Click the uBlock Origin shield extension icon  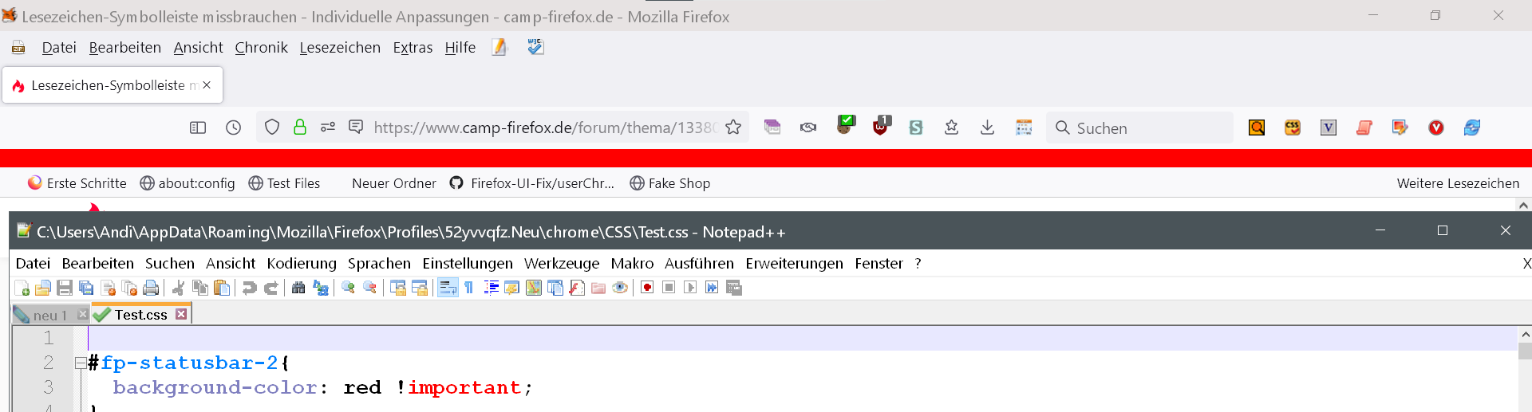tap(880, 127)
